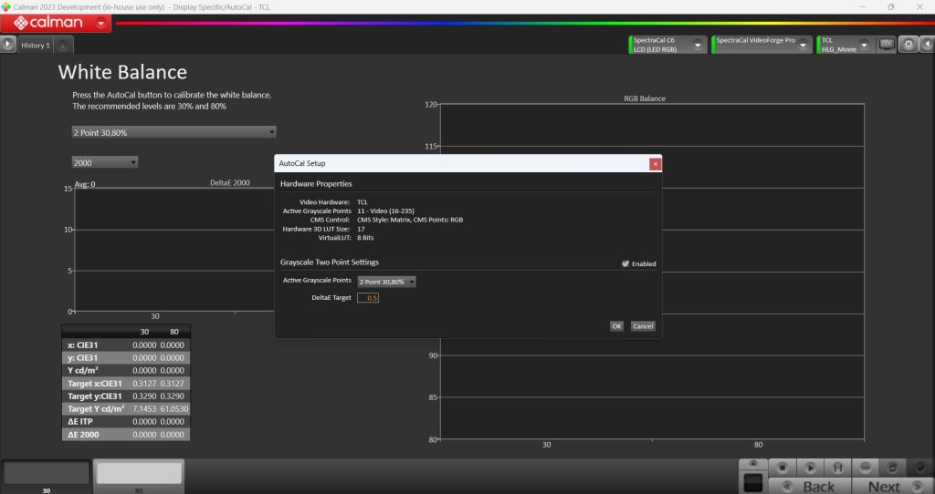The height and width of the screenshot is (494, 935).
Task: Click the DeltaE 2000 chart title
Action: coord(229,182)
